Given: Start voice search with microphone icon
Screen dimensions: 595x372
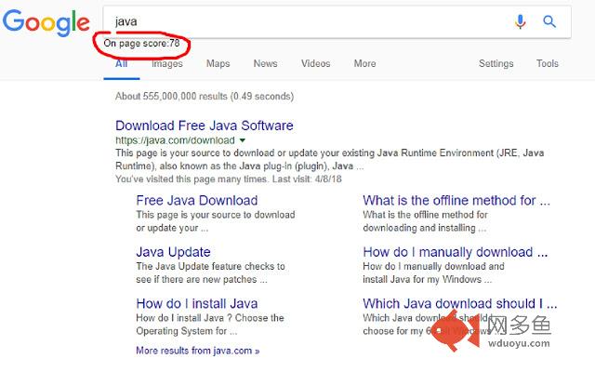Looking at the screenshot, I should (x=521, y=21).
